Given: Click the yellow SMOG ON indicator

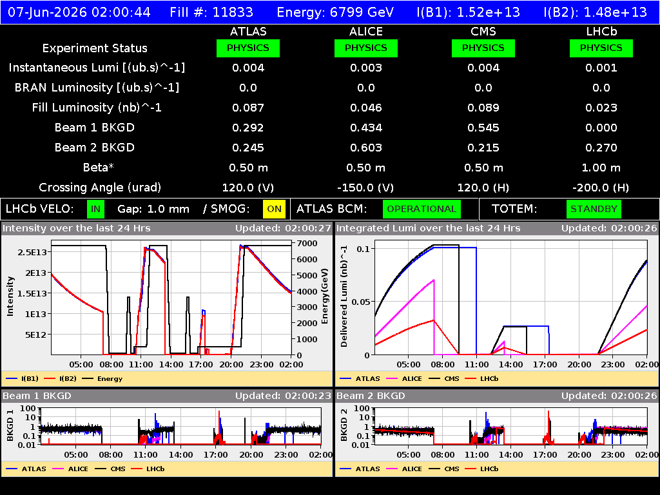Looking at the screenshot, I should tap(274, 209).
